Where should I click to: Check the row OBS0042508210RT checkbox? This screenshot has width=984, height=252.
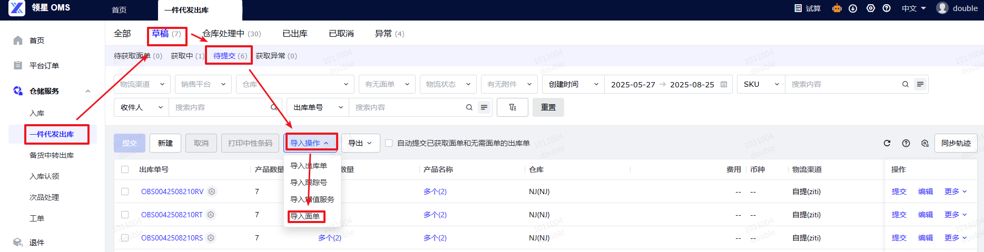pyautogui.click(x=125, y=215)
